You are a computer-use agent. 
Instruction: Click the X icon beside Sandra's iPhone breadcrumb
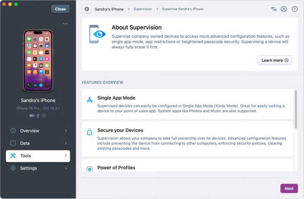87,9
